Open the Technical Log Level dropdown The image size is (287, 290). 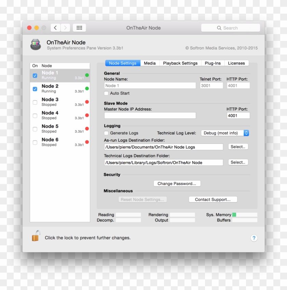pos(225,133)
